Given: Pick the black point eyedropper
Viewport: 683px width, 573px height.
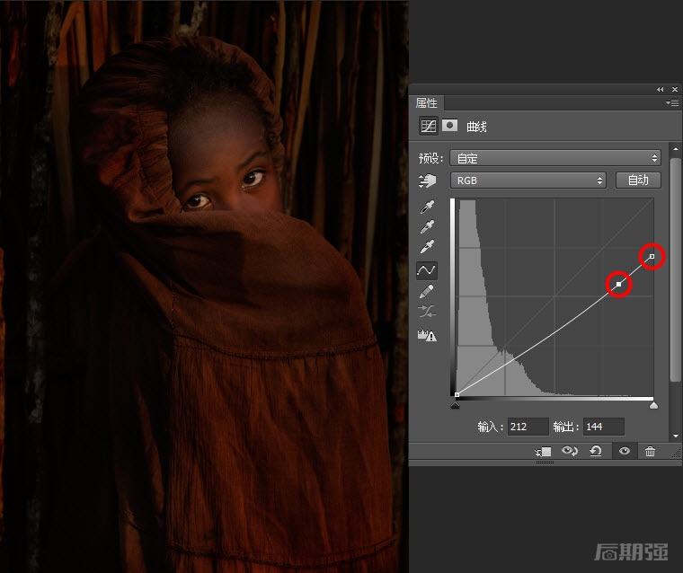Looking at the screenshot, I should 427,207.
